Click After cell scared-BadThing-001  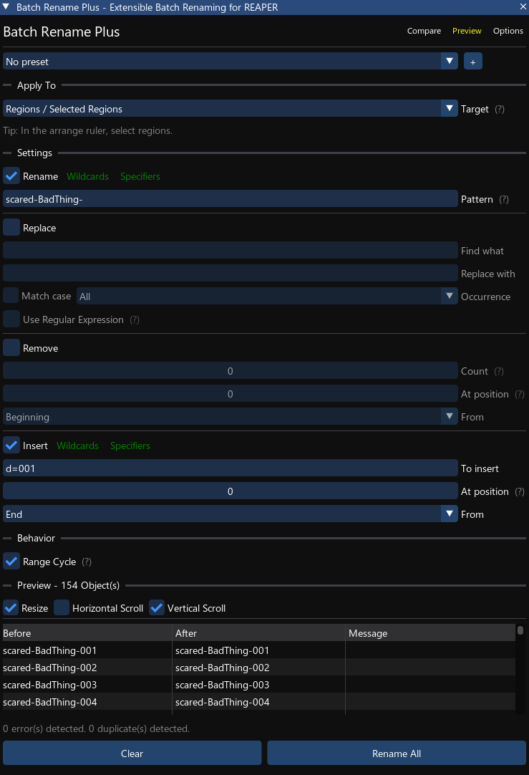click(223, 651)
